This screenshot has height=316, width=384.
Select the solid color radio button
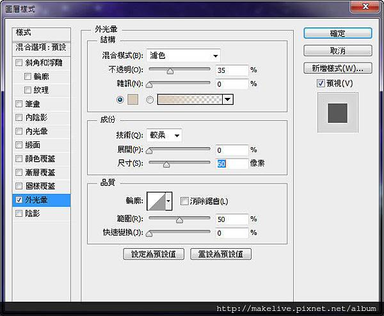point(120,100)
